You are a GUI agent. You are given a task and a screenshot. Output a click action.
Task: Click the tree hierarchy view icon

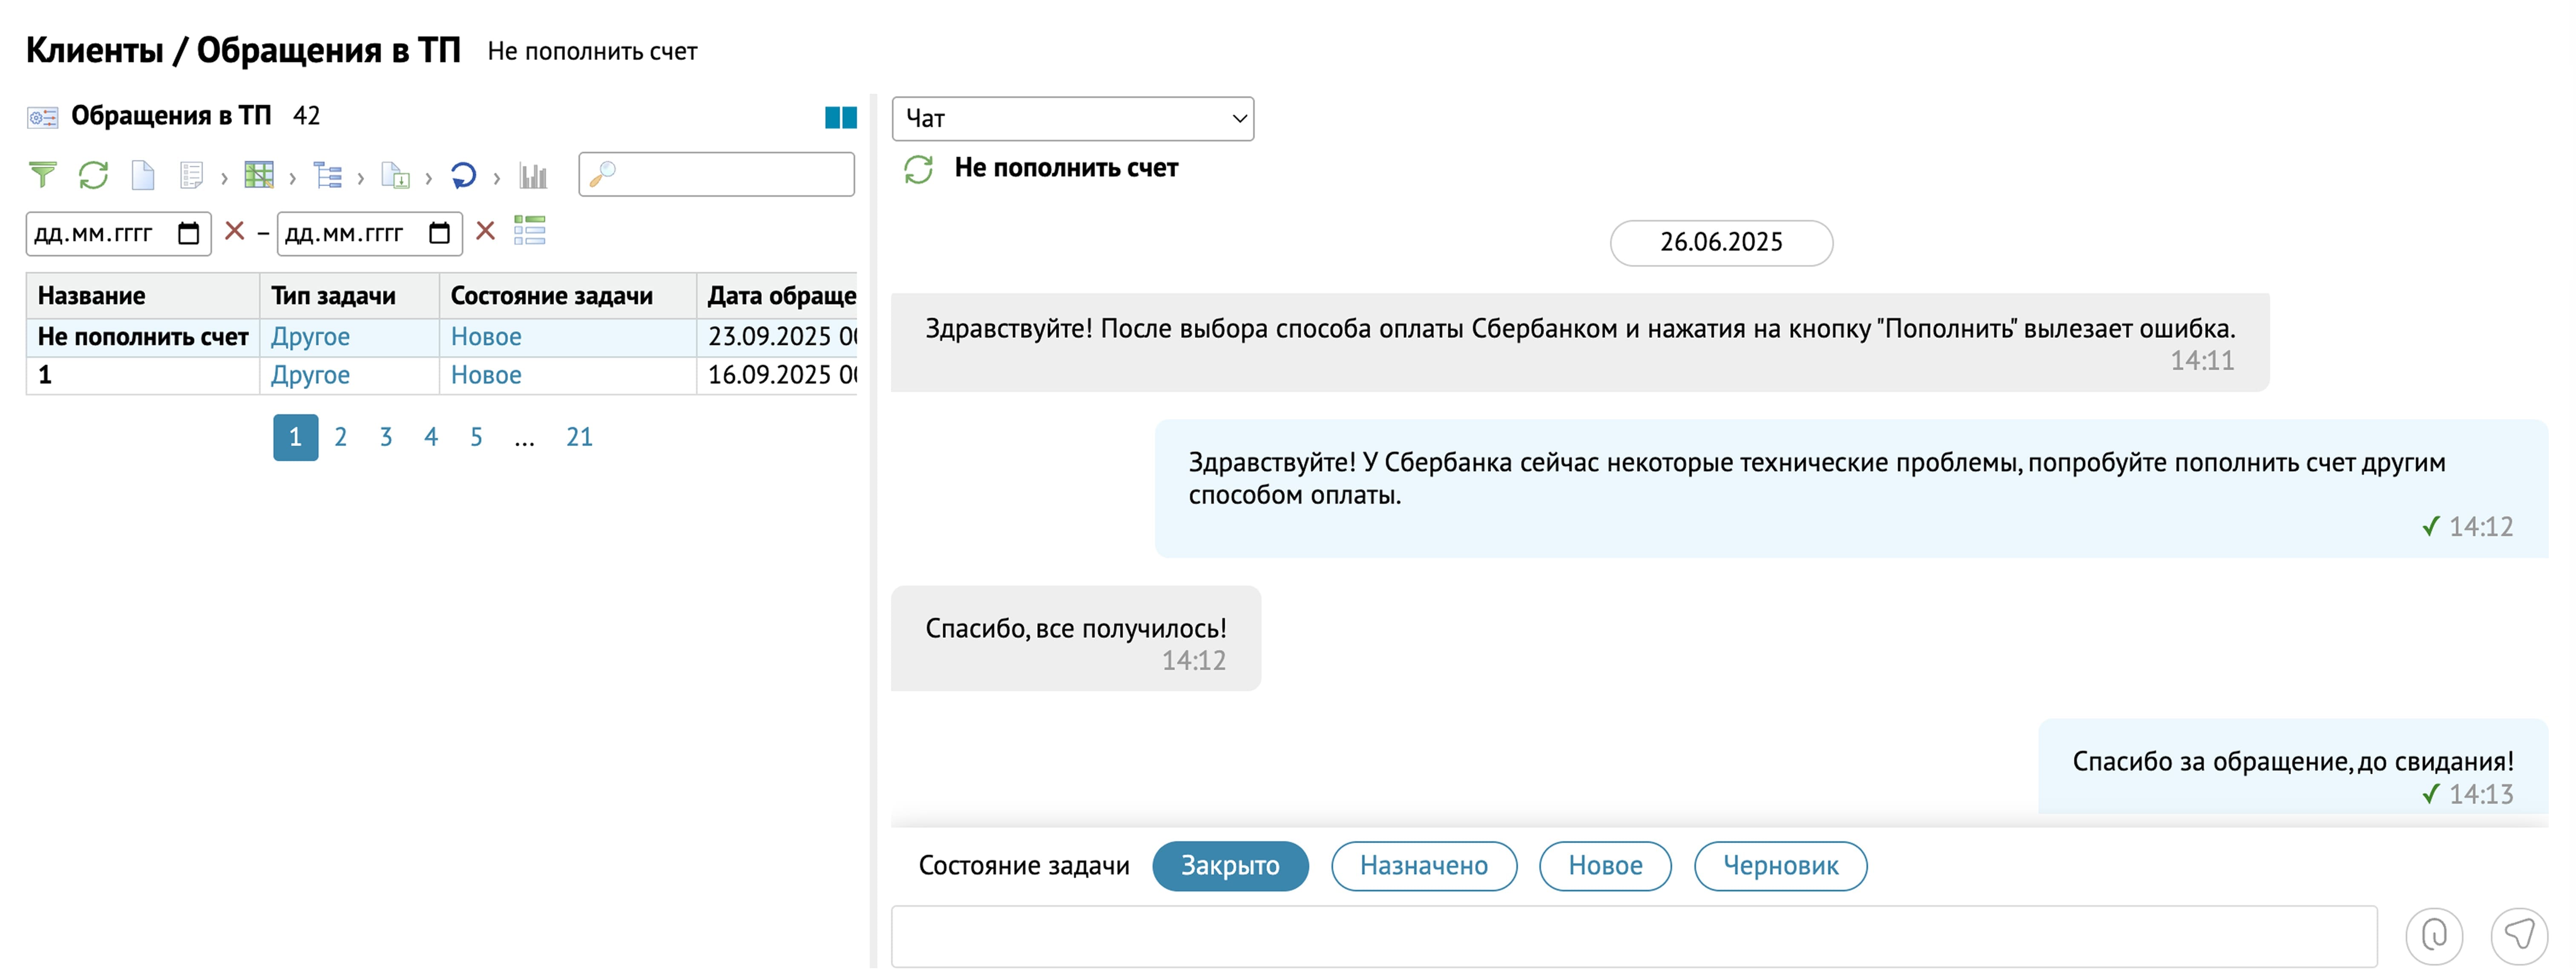327,176
